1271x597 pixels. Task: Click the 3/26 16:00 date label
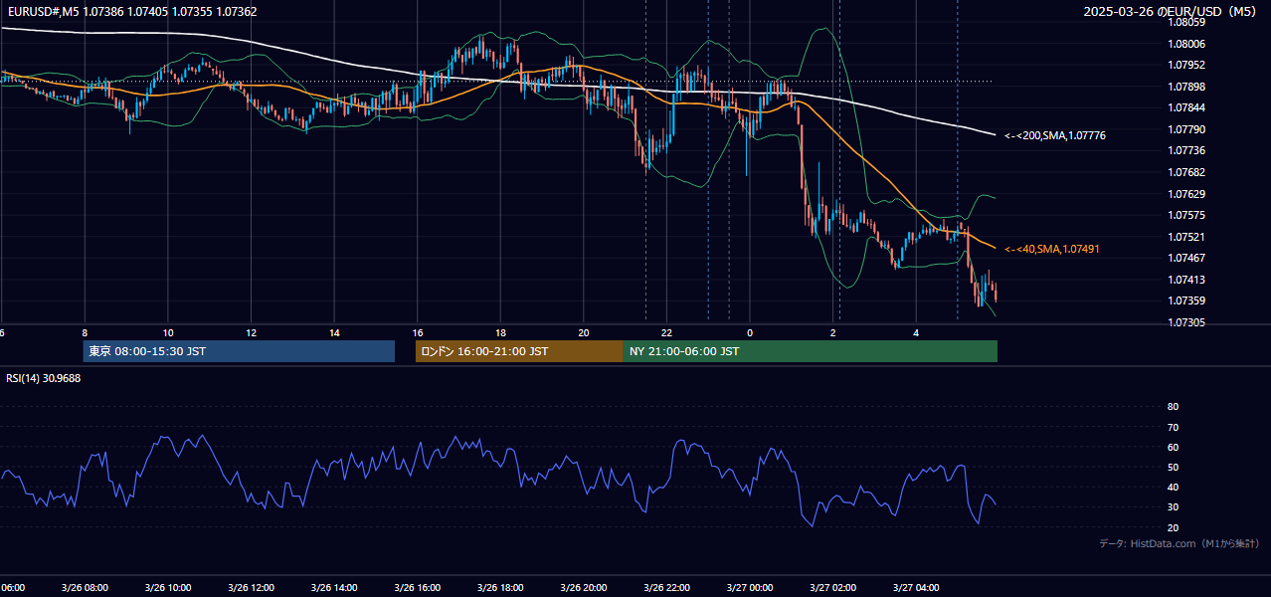click(x=418, y=588)
